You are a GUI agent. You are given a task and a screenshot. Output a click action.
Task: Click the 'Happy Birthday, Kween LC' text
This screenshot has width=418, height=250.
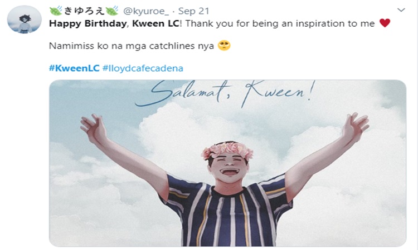(114, 24)
